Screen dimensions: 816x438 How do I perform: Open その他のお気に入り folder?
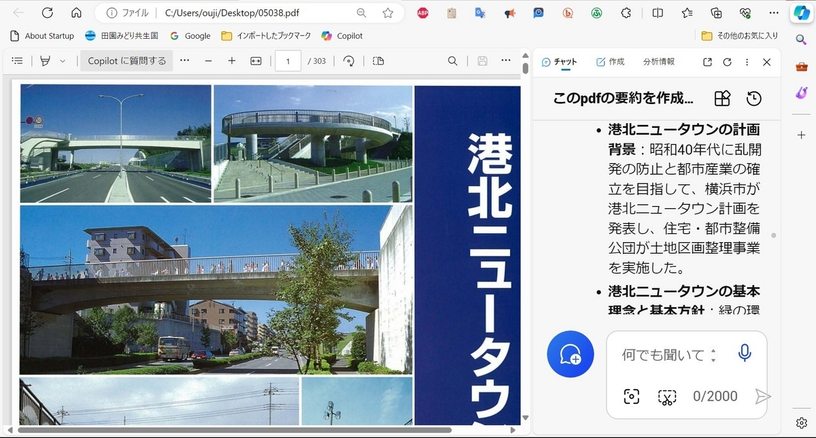pos(740,36)
